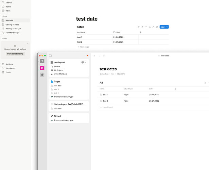This screenshot has height=170, width=209.
Task: Click the automations lightning icon in dates
Action: pyautogui.click(x=146, y=27)
